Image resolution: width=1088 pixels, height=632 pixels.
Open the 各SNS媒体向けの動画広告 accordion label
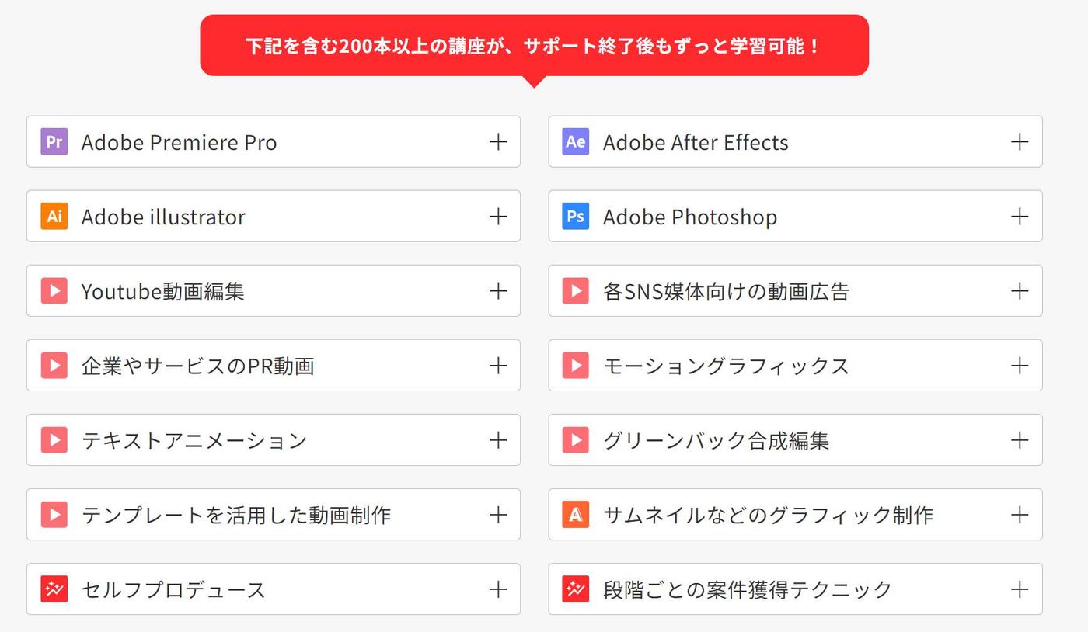[x=726, y=291]
